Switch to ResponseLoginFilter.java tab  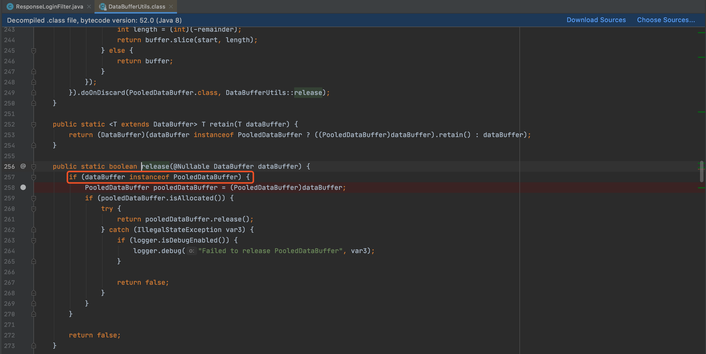pos(49,7)
